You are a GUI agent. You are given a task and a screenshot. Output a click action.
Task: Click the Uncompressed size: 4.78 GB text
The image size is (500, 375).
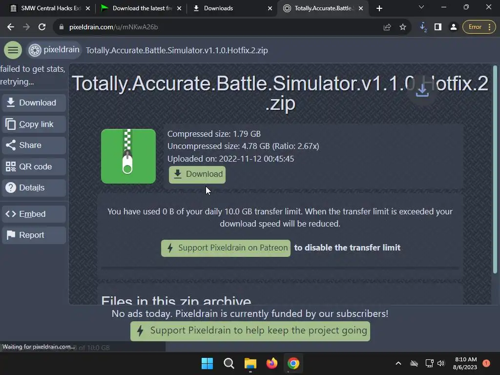tap(243, 146)
